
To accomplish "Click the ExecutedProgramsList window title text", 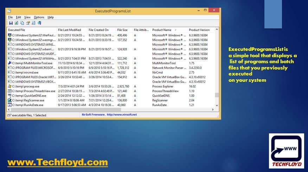I will pos(113,11).
